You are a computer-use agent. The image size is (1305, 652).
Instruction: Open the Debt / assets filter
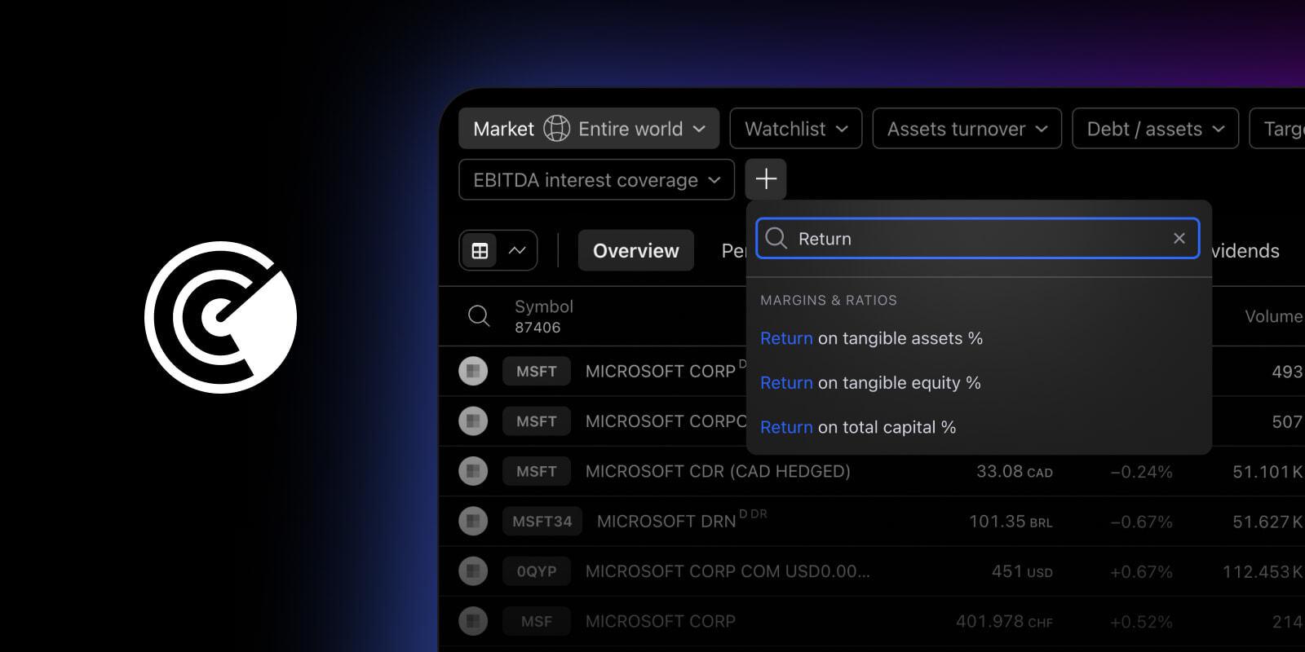(x=1156, y=129)
